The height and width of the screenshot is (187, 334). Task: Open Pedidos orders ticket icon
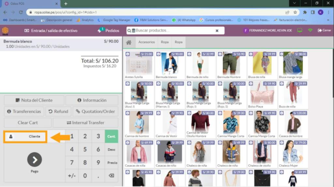pyautogui.click(x=100, y=30)
